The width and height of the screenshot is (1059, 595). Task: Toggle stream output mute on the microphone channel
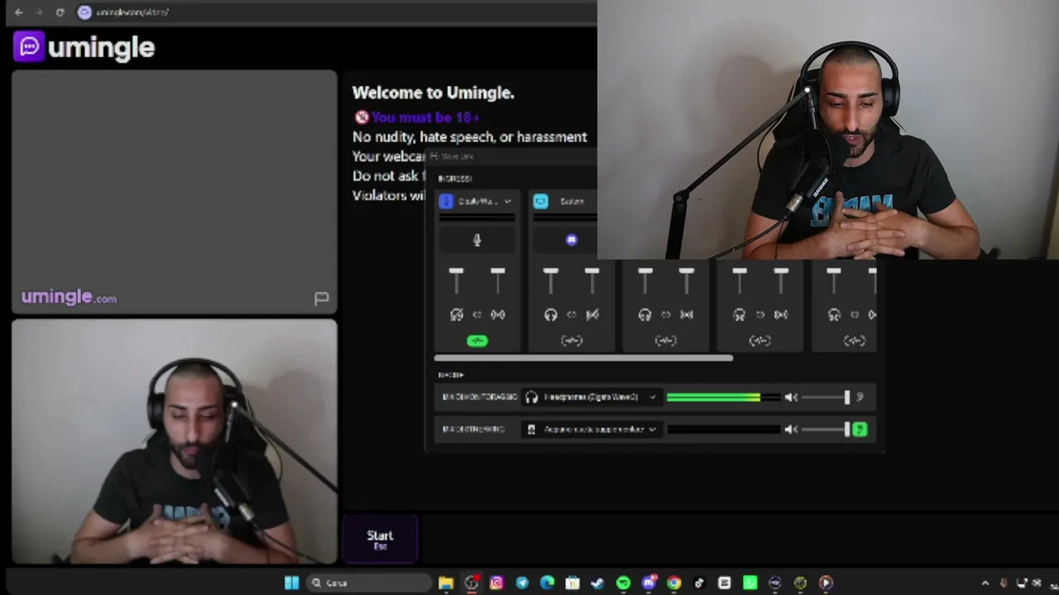click(497, 314)
